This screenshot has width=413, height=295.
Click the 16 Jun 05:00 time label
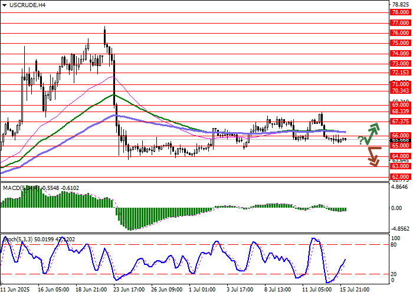pos(54,290)
